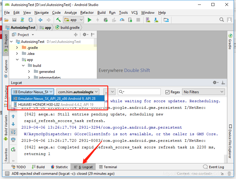Open Project Structure icon in toolbar
236x179 pixels.
point(166,20)
